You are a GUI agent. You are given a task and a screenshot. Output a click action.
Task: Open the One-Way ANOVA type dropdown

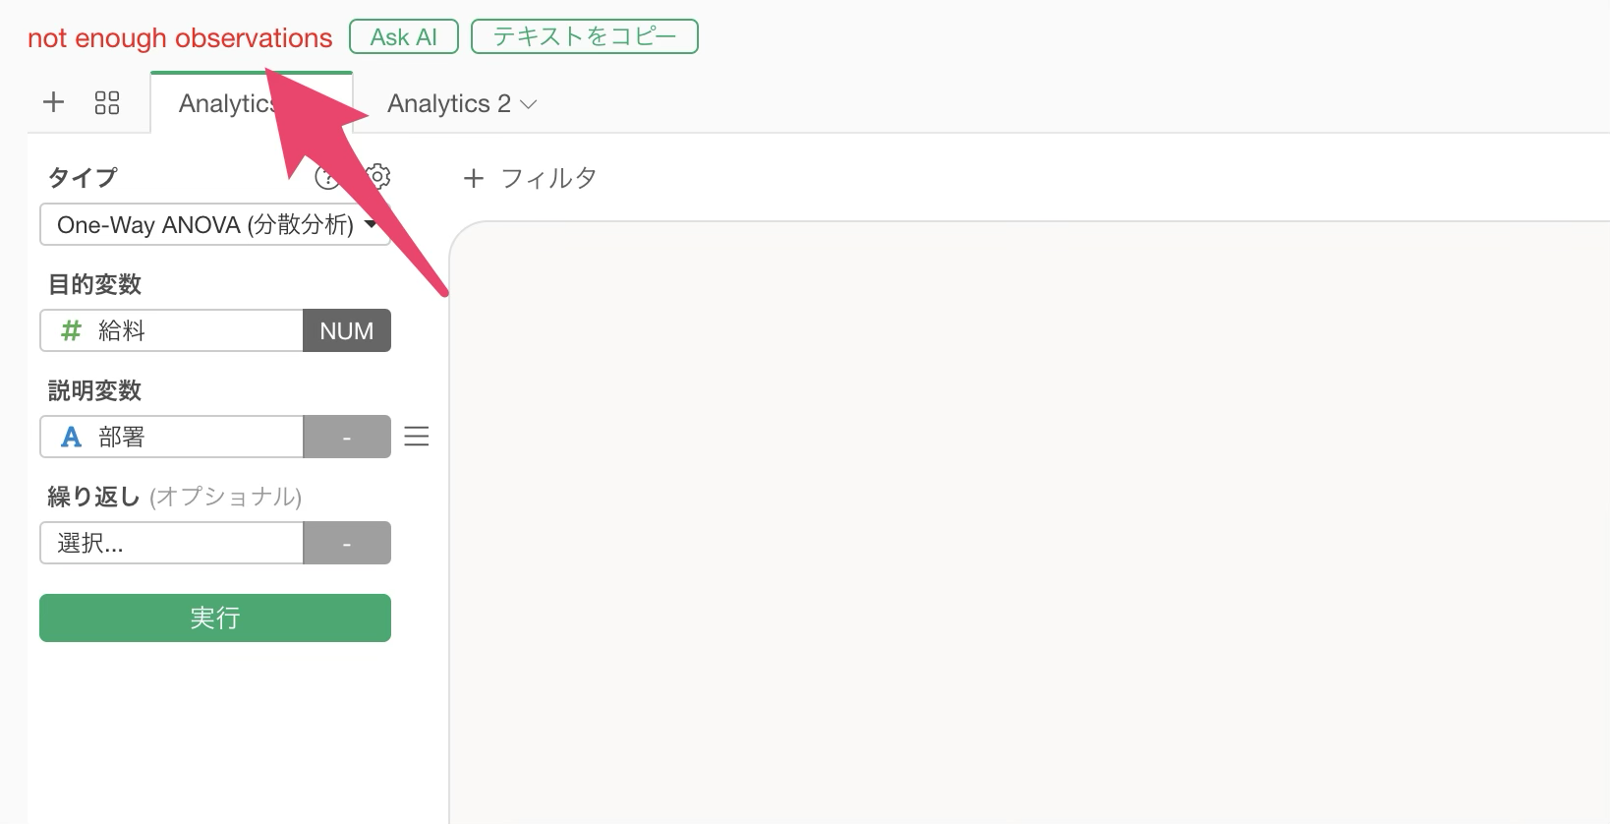coord(214,225)
